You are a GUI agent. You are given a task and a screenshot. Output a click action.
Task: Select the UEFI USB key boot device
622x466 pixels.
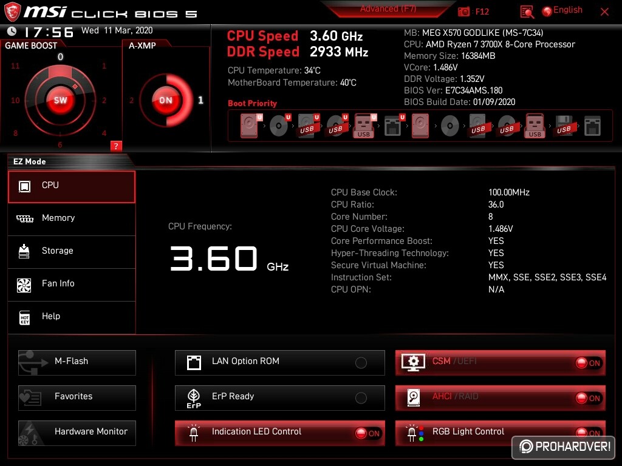click(365, 126)
